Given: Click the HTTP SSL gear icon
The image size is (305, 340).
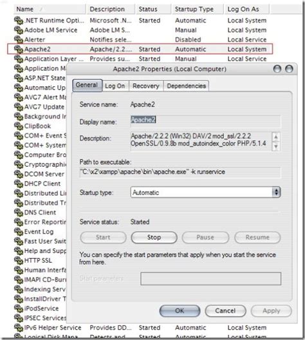Looking at the screenshot, I should click(19, 260).
